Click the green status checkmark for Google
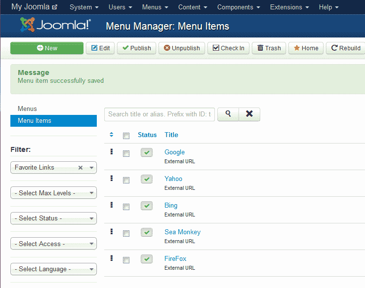The image size is (365, 288). pos(147,153)
